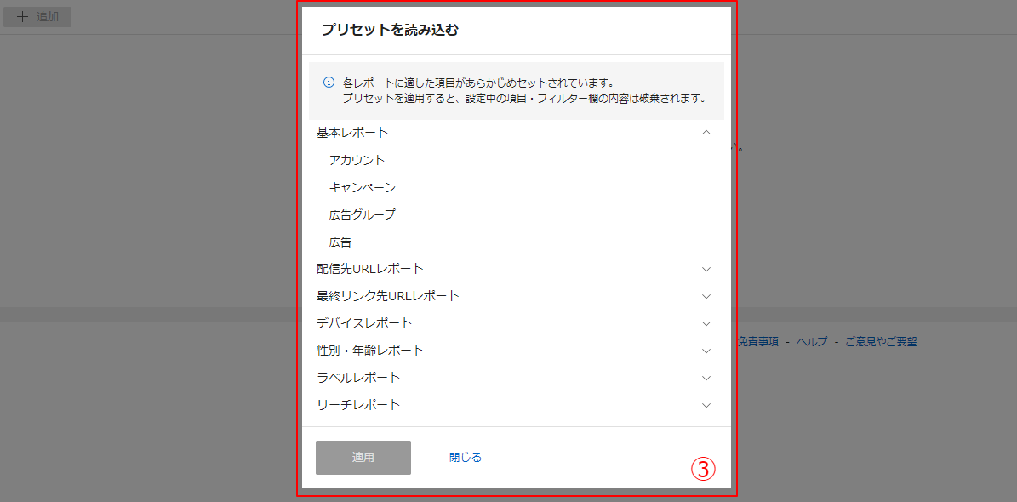Viewport: 1017px width, 502px height.
Task: Select the 広告グループ preset
Action: click(x=362, y=214)
